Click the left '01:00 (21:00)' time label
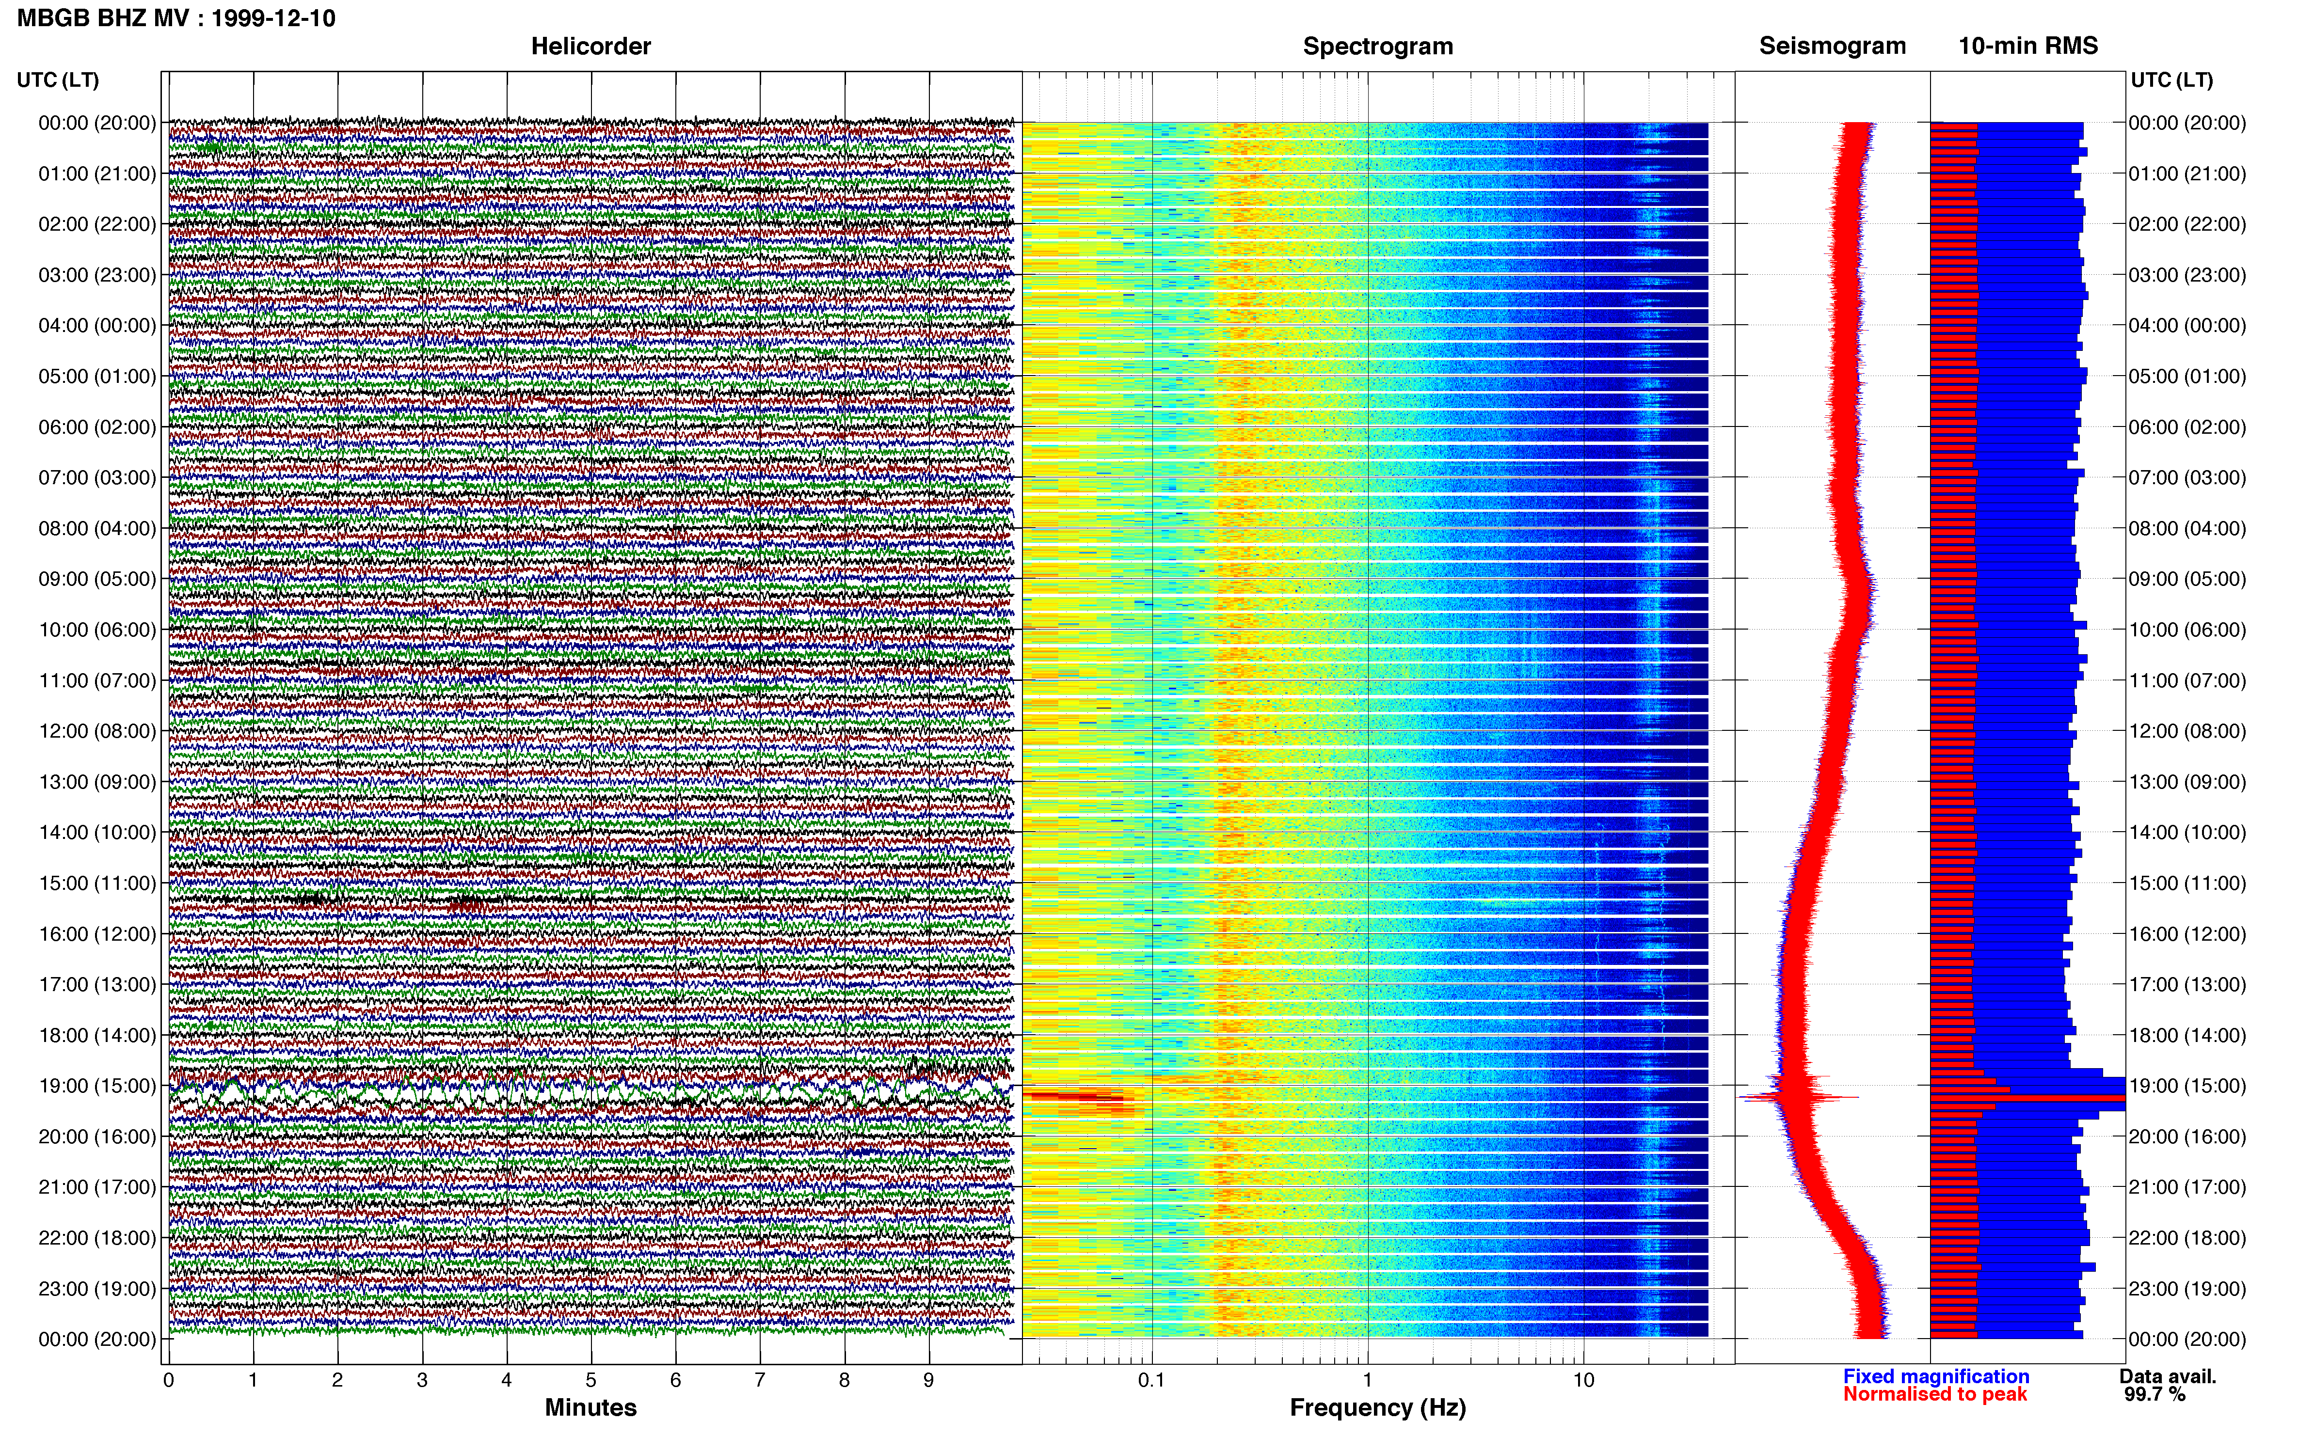Image resolution: width=2298 pixels, height=1436 pixels. (x=97, y=173)
